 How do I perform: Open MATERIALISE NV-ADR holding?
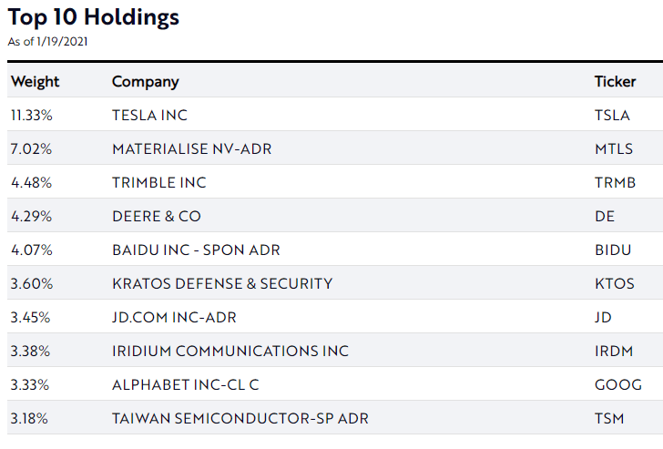click(191, 148)
